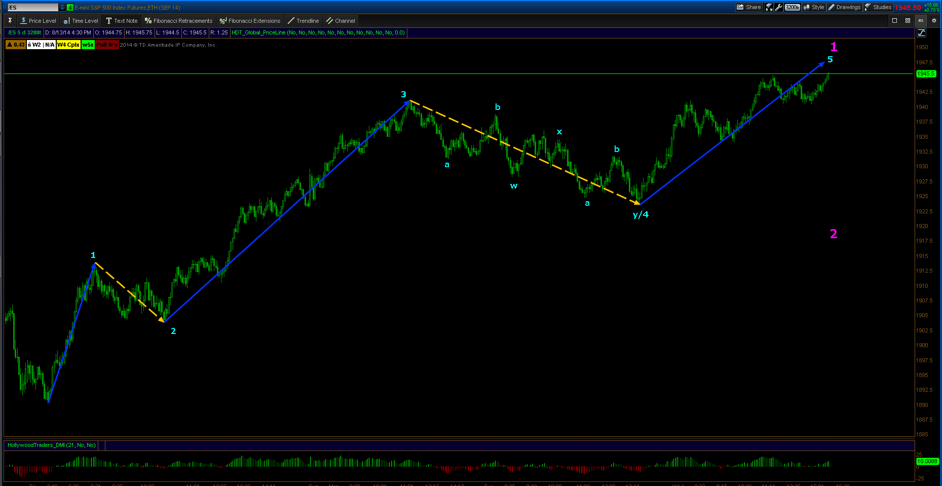The image size is (942, 486).
Task: Click the /ES symbol input field
Action: (33, 8)
